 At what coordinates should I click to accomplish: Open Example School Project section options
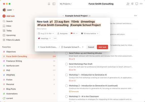(135, 16)
